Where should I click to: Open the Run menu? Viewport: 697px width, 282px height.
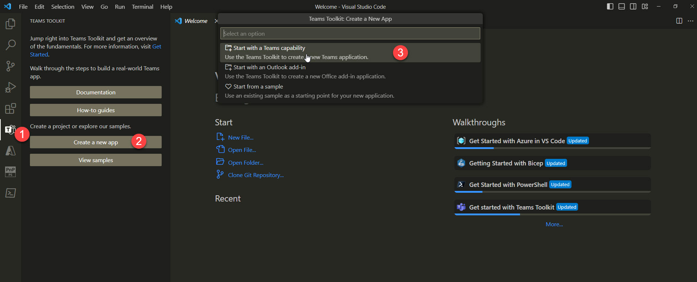(120, 7)
